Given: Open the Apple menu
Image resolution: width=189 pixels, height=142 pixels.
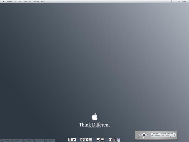Looking at the screenshot, I should (x=4, y=1).
